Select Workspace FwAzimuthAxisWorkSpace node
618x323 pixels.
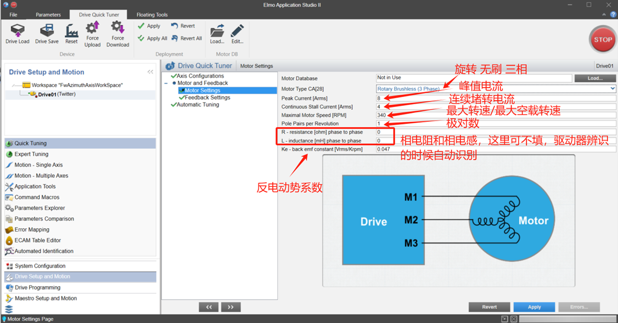tap(73, 84)
